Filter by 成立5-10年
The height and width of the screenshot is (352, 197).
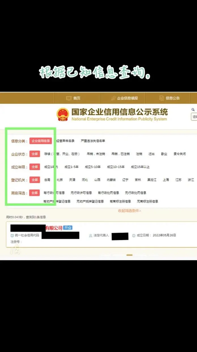click(x=93, y=167)
